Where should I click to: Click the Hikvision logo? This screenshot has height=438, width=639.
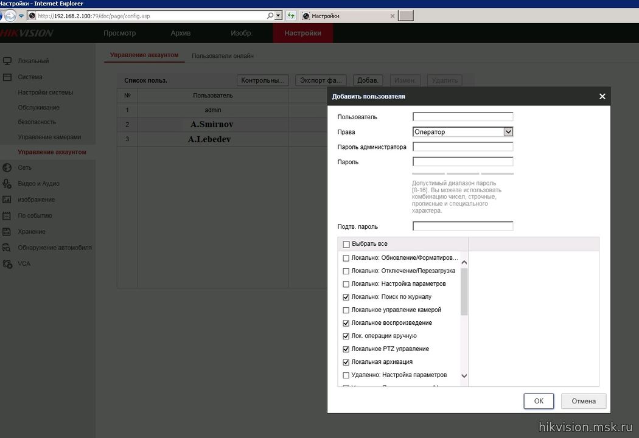[x=27, y=33]
